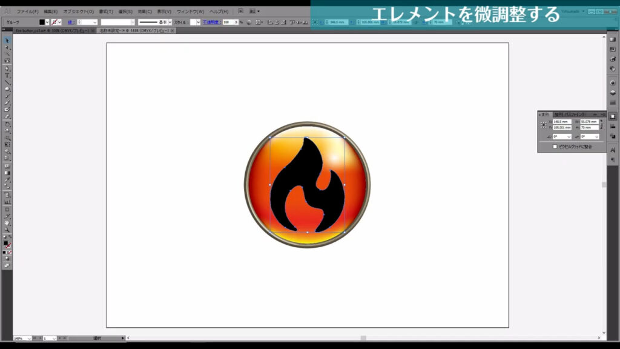The width and height of the screenshot is (620, 349).
Task: Open the zoom level dropdown in status bar
Action: [x=29, y=338]
